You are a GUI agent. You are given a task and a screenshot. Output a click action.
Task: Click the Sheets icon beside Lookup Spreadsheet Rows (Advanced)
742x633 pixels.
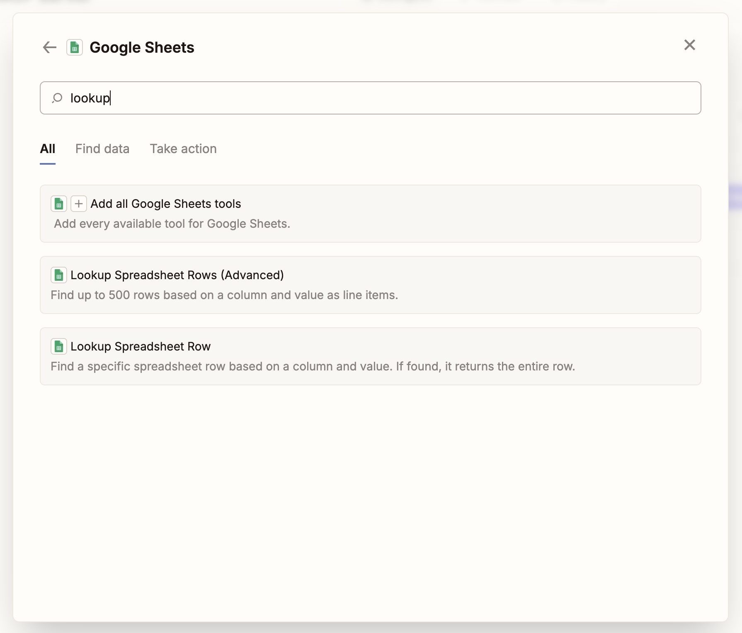pyautogui.click(x=59, y=275)
